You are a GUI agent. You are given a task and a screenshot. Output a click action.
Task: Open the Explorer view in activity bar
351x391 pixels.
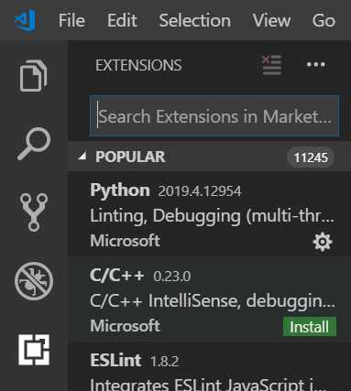[x=34, y=76]
